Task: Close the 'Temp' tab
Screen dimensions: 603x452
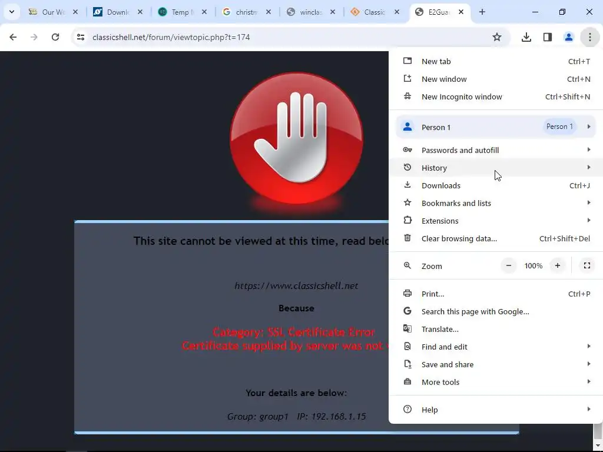Action: (204, 12)
